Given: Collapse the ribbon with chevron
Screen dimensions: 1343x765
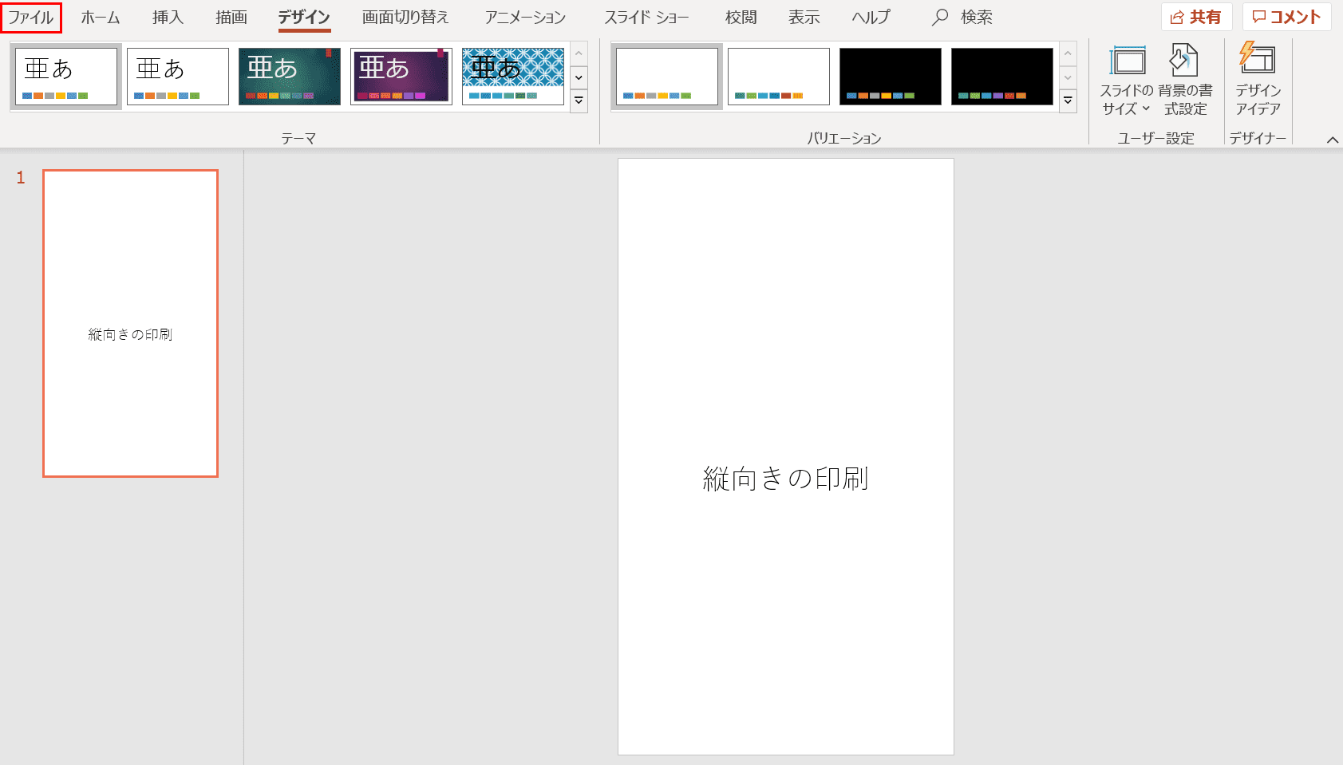Looking at the screenshot, I should 1332,140.
